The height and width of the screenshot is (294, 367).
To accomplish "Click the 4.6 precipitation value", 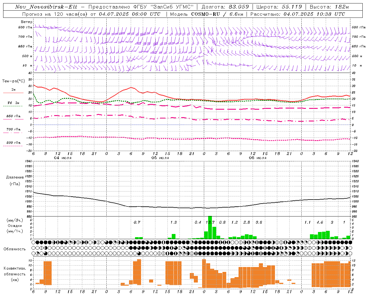I will [320, 222].
